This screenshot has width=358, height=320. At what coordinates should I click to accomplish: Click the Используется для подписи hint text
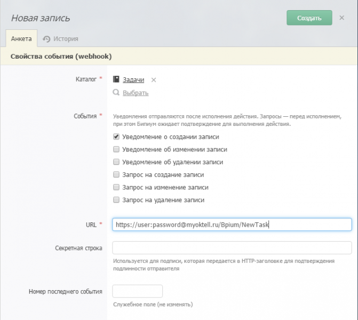(x=224, y=265)
